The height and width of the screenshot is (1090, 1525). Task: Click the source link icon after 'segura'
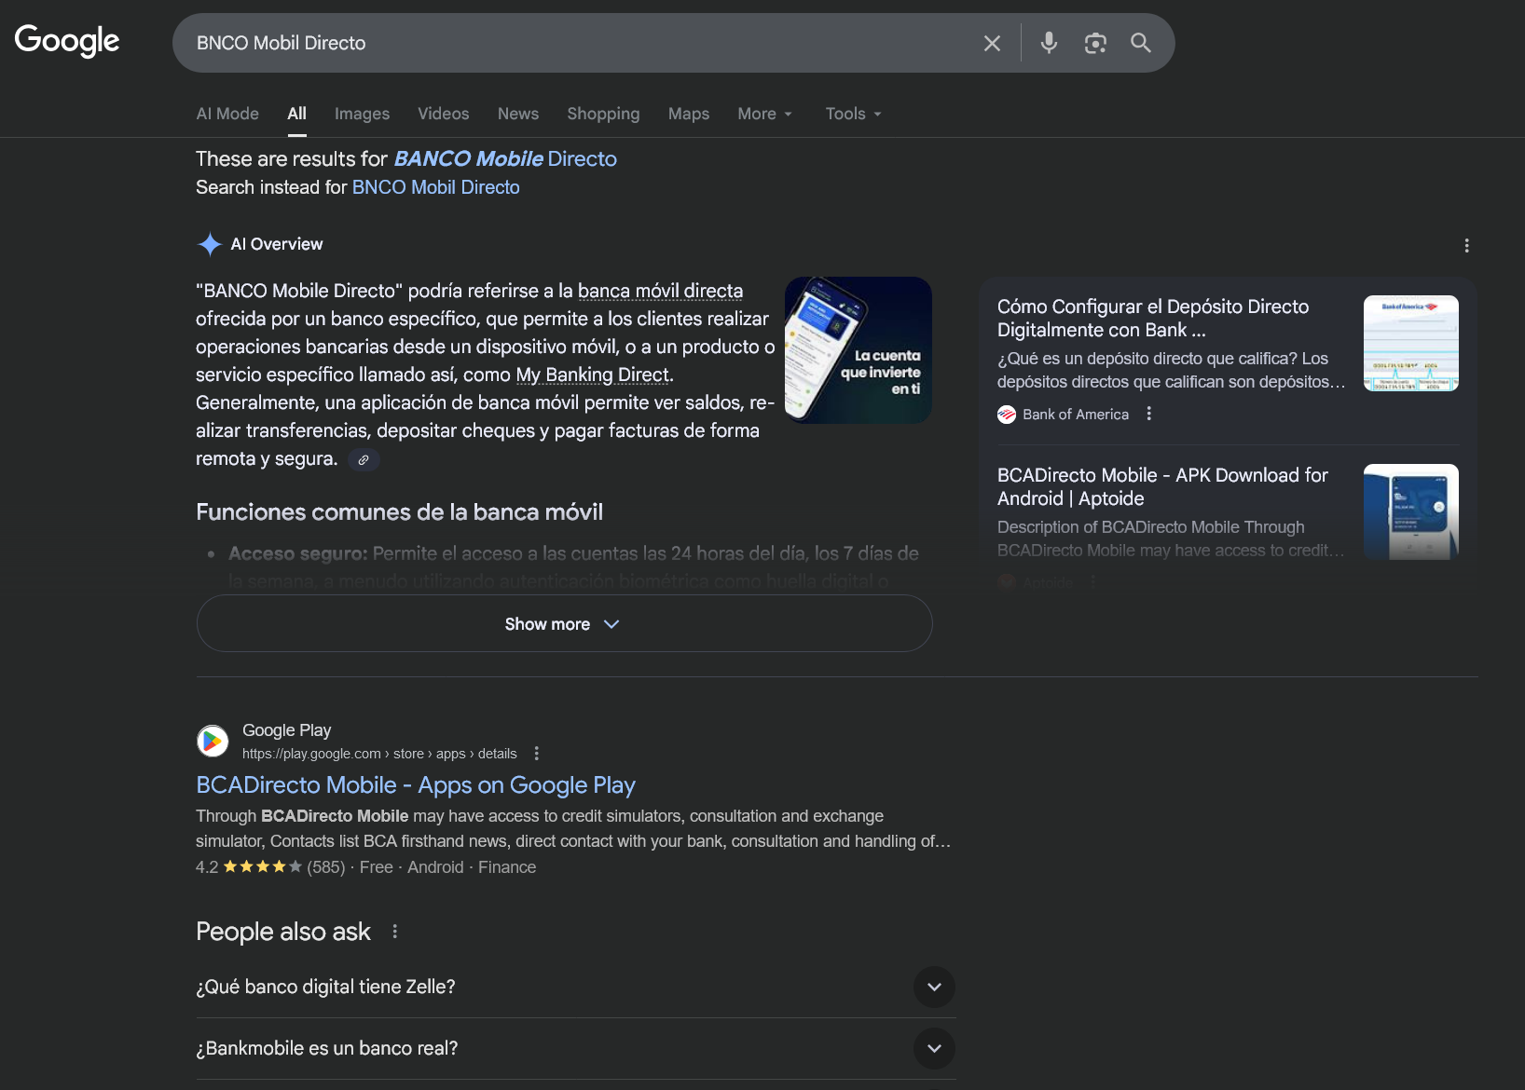[364, 459]
